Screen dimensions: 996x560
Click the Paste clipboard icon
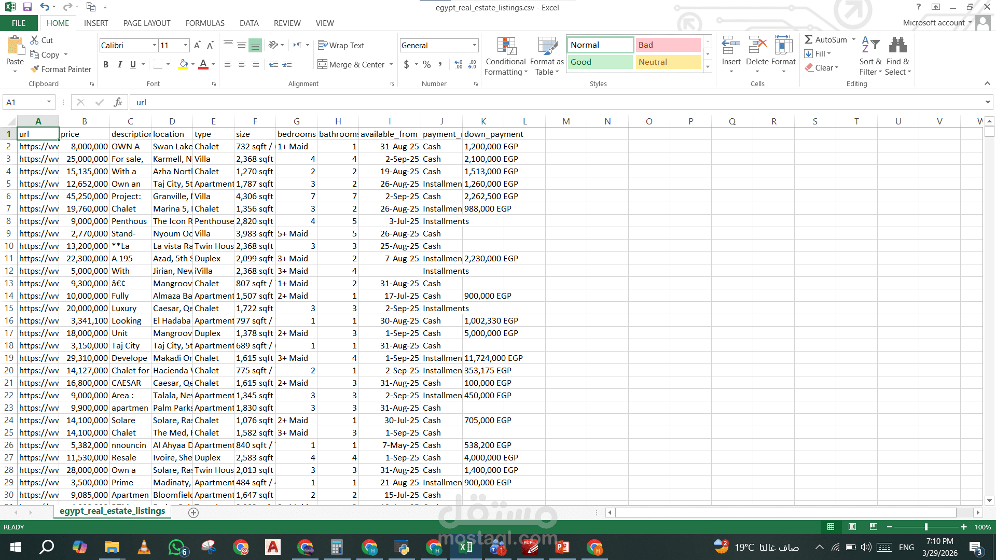tap(15, 46)
